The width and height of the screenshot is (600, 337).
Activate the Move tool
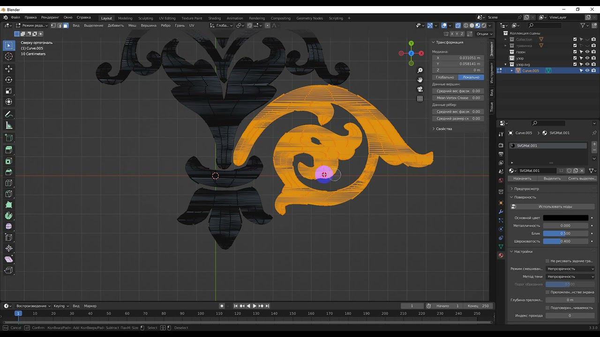coord(8,68)
